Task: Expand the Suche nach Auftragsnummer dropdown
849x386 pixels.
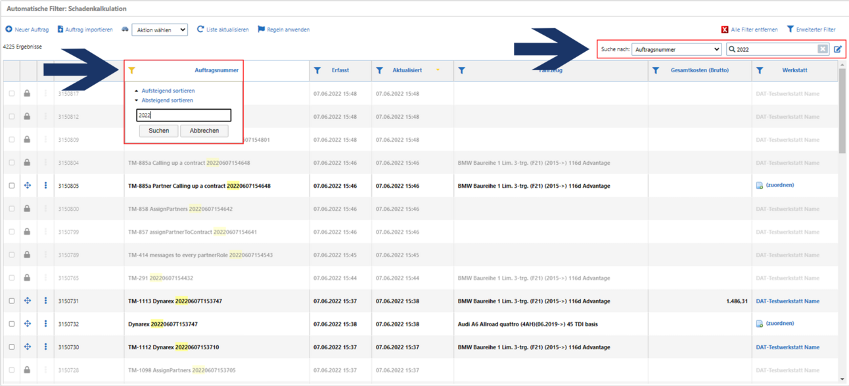Action: coord(677,49)
